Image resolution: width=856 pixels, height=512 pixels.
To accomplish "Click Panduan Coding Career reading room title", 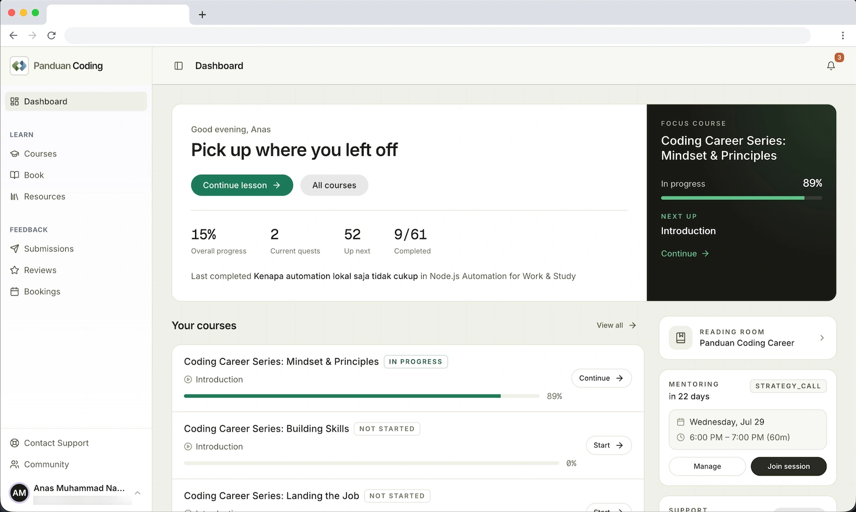I will point(747,343).
